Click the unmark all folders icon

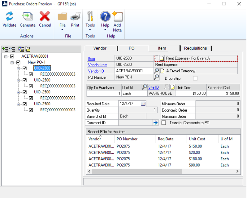(28, 49)
